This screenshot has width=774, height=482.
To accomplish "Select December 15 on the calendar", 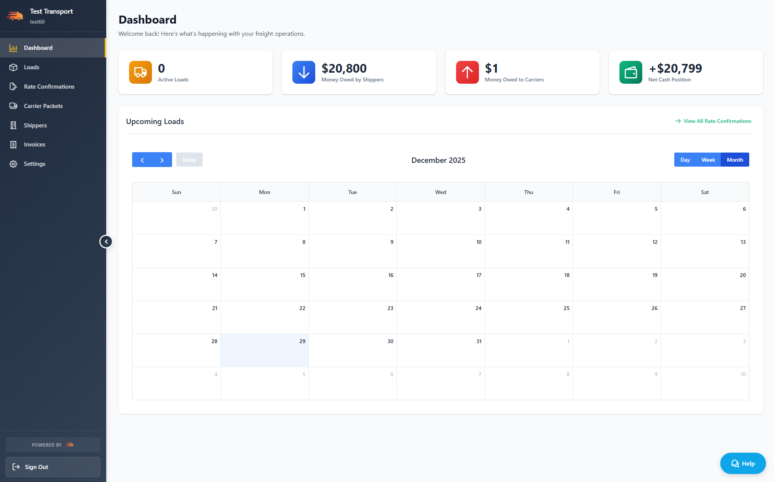I will click(264, 284).
